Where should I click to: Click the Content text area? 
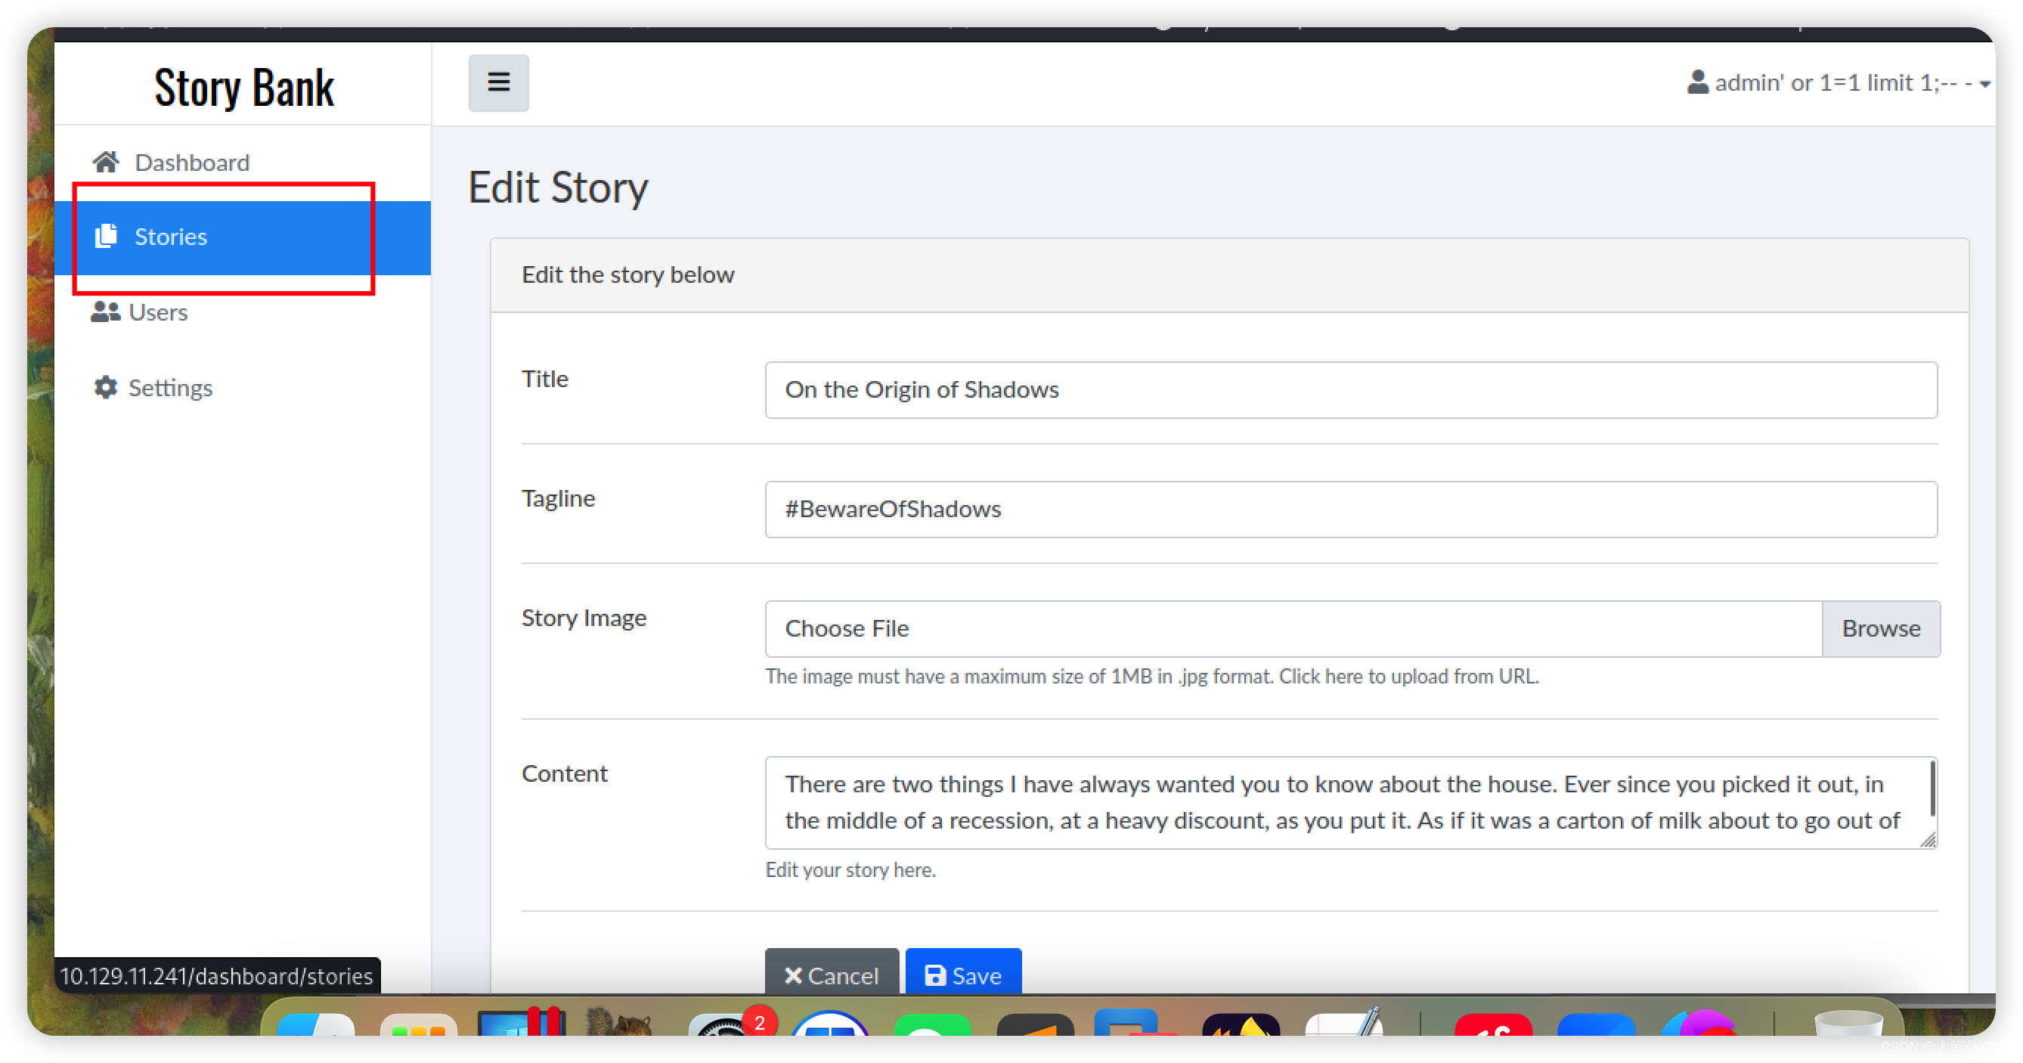(1349, 798)
